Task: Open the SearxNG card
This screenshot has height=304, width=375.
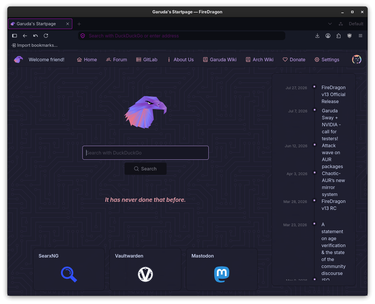Action: pos(69,269)
